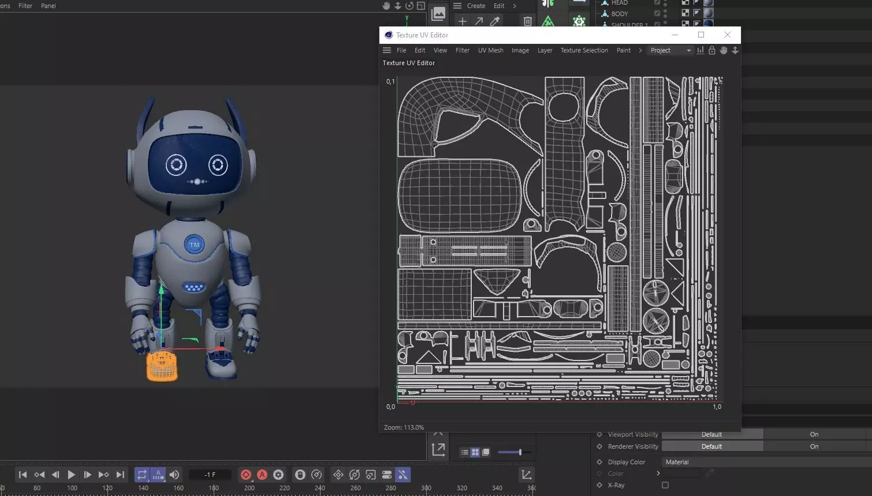Go to end of timeline

tap(120, 475)
